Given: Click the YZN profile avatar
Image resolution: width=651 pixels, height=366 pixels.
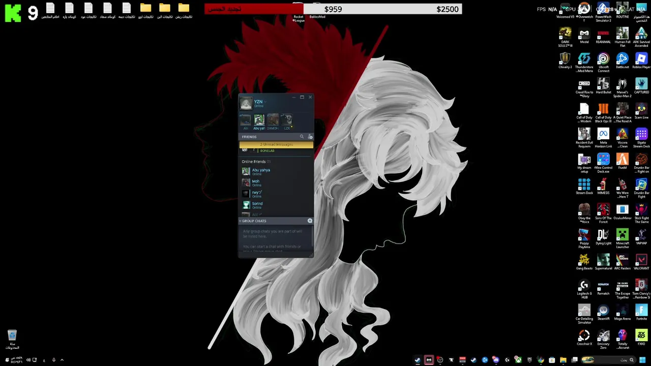Looking at the screenshot, I should [x=246, y=103].
